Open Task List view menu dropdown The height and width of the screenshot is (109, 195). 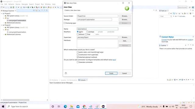click(x=193, y=13)
